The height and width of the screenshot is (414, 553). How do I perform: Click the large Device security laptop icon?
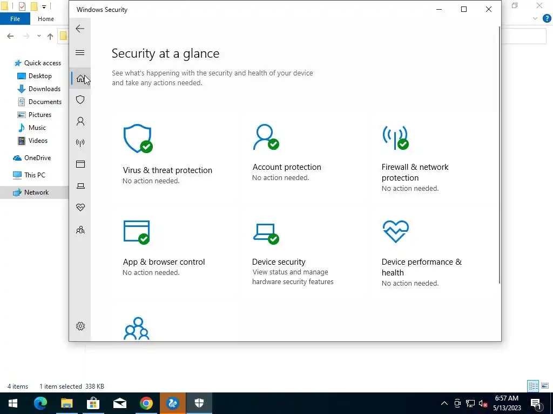point(266,234)
